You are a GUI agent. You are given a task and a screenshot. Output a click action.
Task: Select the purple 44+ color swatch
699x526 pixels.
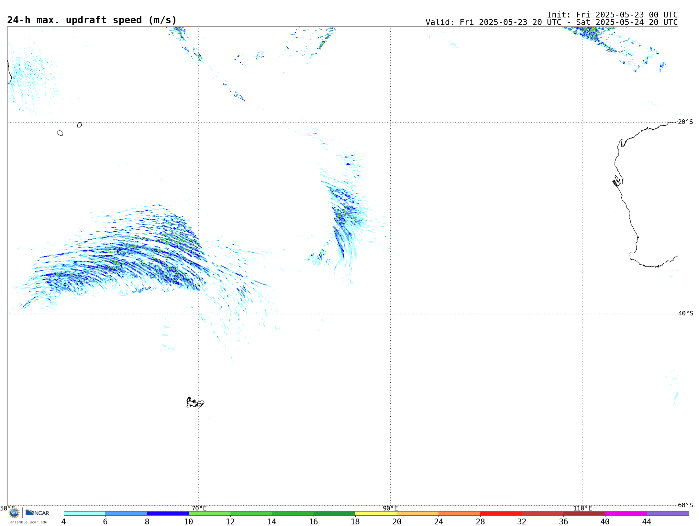pos(668,514)
